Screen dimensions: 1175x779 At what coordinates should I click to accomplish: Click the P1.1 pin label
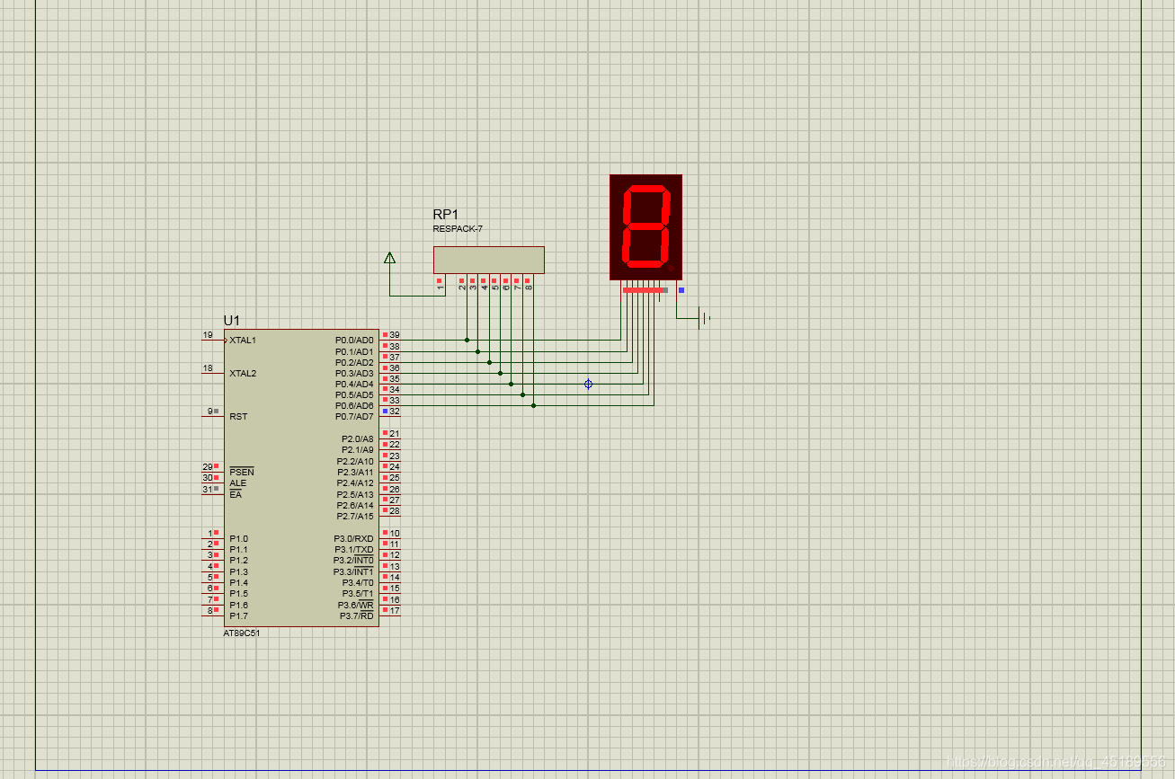click(238, 550)
